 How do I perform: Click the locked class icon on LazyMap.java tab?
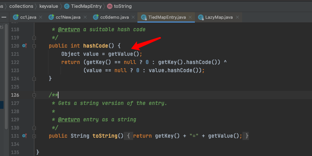coord(201,17)
